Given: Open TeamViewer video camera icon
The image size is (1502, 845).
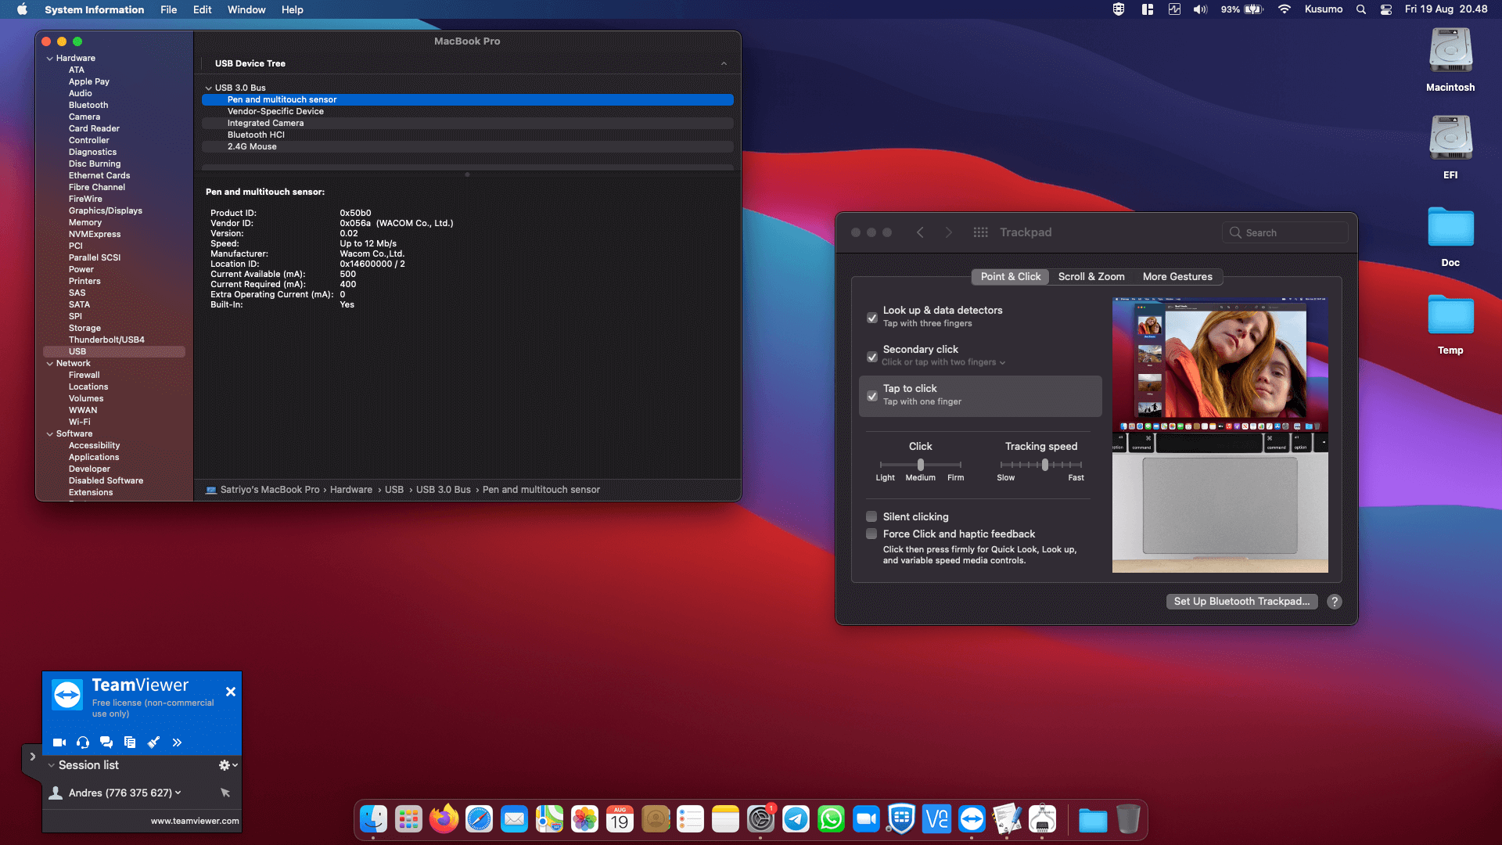Looking at the screenshot, I should [59, 743].
